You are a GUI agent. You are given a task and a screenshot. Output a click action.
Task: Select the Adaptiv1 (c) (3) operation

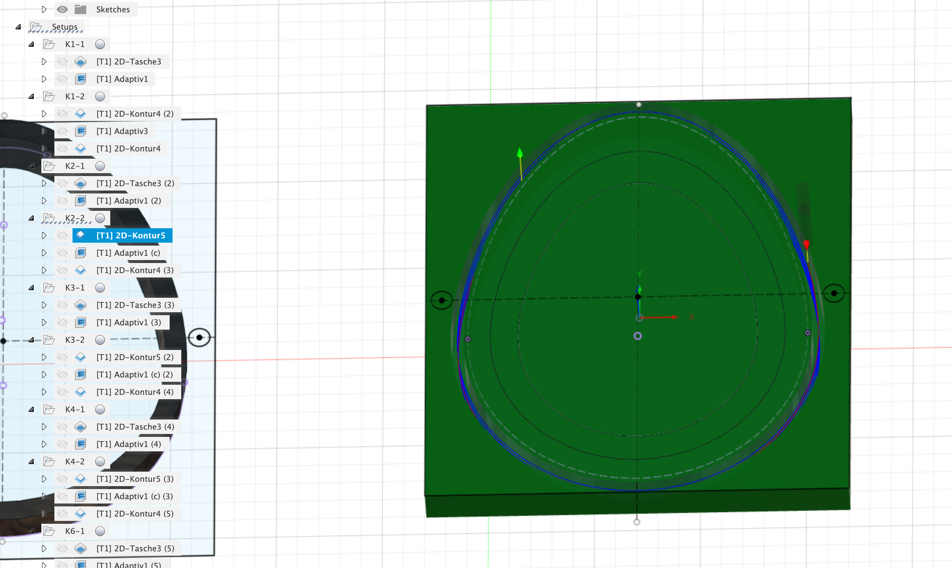(134, 496)
